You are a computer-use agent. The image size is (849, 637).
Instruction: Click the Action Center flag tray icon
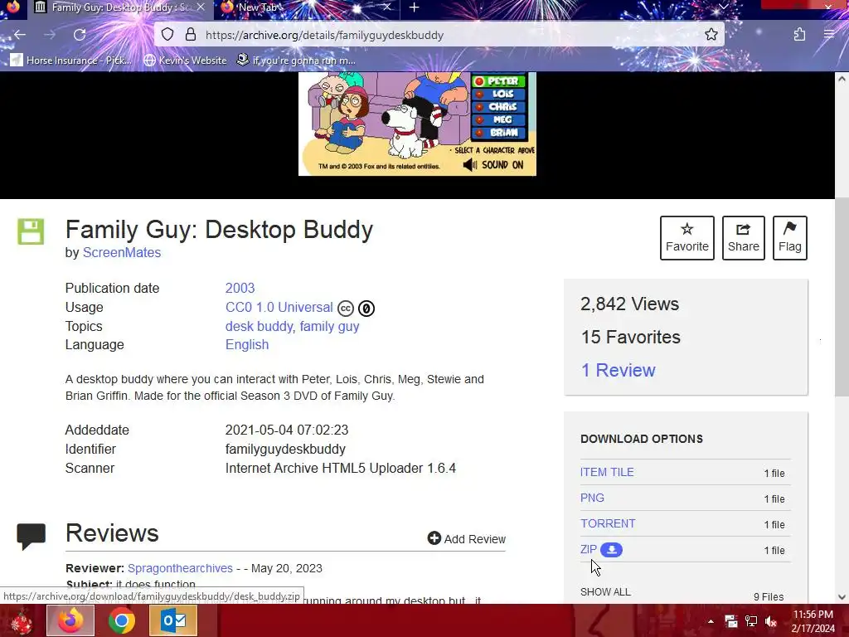pos(731,621)
